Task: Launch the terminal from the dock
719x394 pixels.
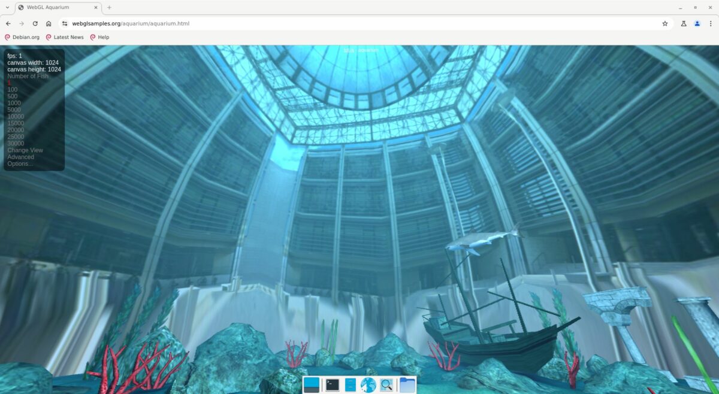Action: point(332,385)
